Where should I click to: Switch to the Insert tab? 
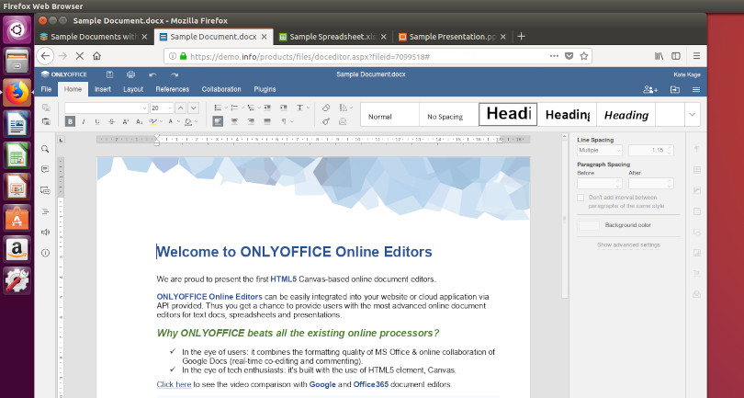point(103,89)
